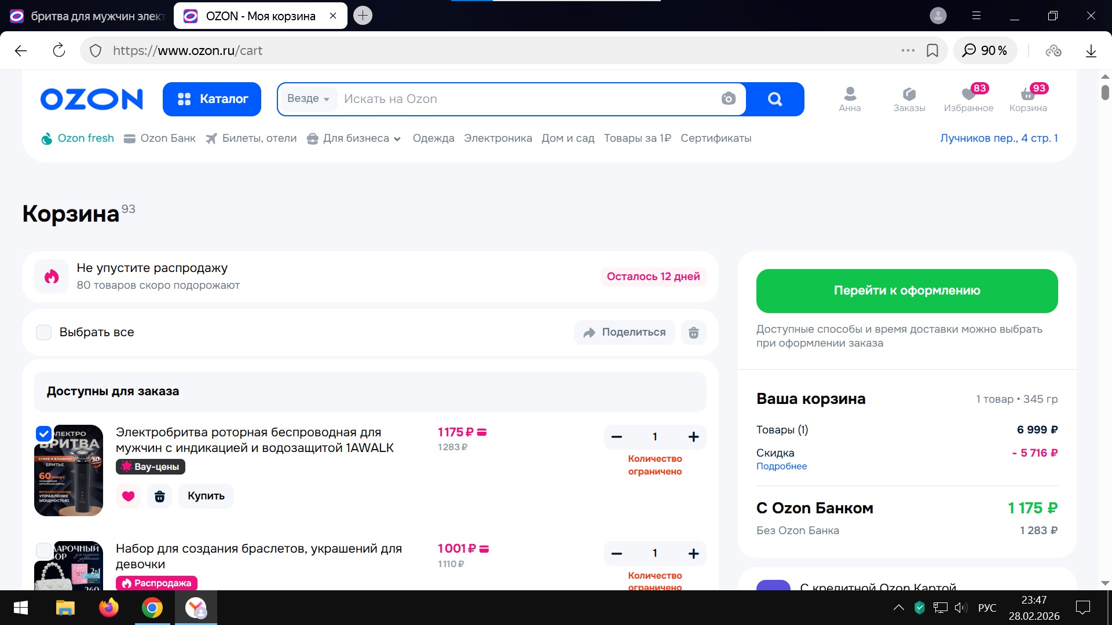Screen dimensions: 1112x625
Task: Toggle pink heart on electric shaver item
Action: [128, 496]
